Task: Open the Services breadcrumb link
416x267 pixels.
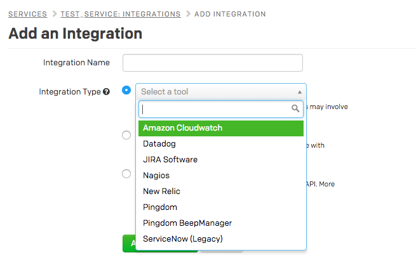Action: click(x=27, y=14)
